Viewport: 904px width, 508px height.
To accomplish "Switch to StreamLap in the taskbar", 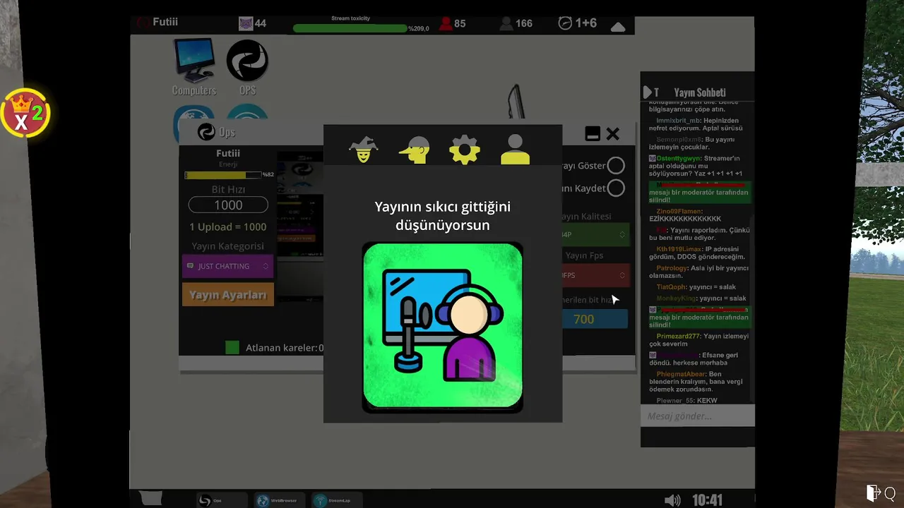I will pos(338,500).
